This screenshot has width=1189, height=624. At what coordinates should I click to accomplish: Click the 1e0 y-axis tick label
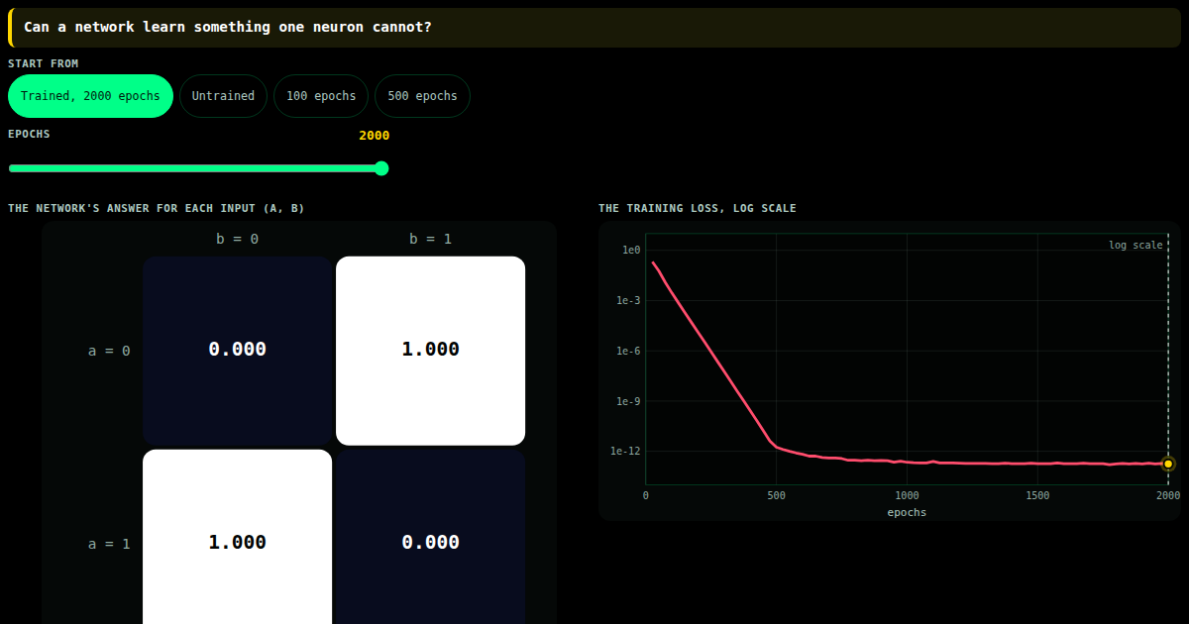pyautogui.click(x=631, y=250)
